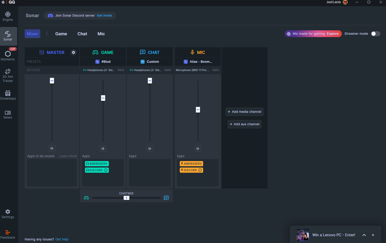386x243 pixels.
Task: Select AMDRSSERV app tag in Mic channel
Action: (x=191, y=164)
